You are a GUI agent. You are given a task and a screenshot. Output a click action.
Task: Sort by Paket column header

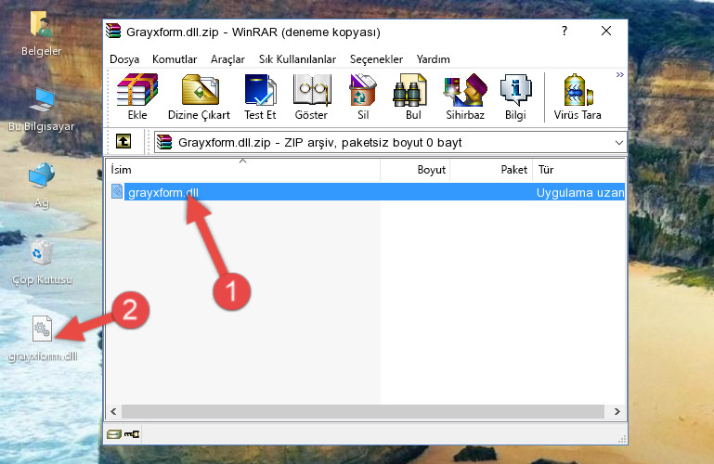[491, 170]
